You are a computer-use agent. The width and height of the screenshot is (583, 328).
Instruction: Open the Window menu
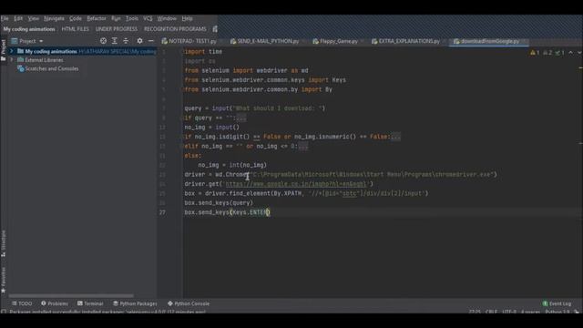point(167,18)
